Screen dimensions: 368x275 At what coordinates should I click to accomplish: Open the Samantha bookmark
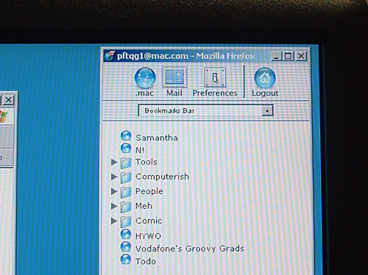(157, 137)
